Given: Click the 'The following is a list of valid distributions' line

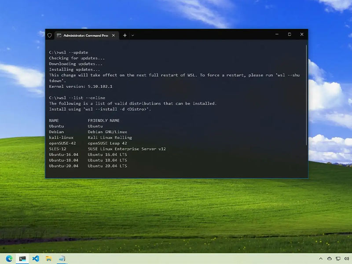Looking at the screenshot, I should (133, 103).
